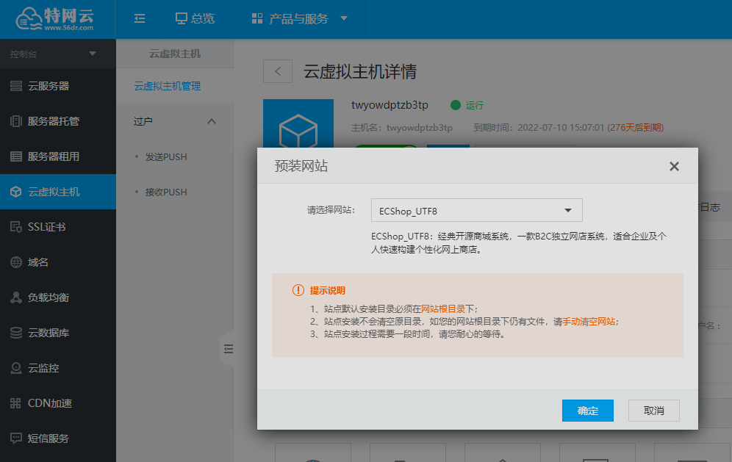The height and width of the screenshot is (462, 732).
Task: Click the 域名 globe icon
Action: click(x=16, y=262)
